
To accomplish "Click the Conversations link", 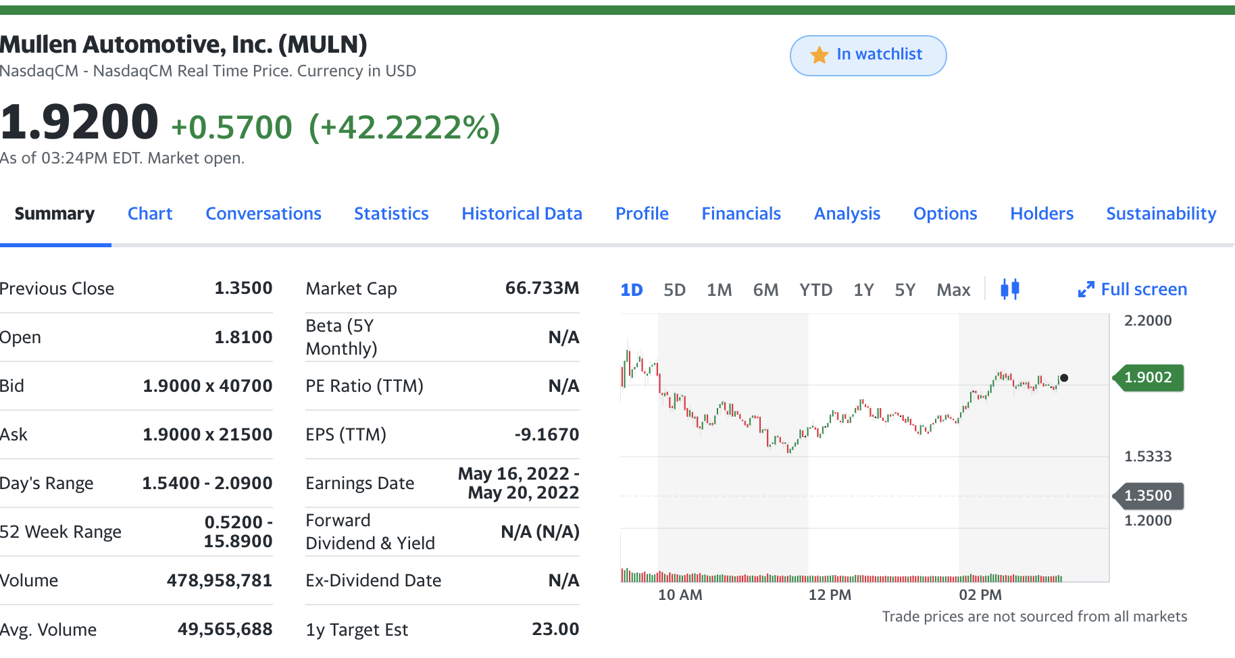I will point(263,213).
